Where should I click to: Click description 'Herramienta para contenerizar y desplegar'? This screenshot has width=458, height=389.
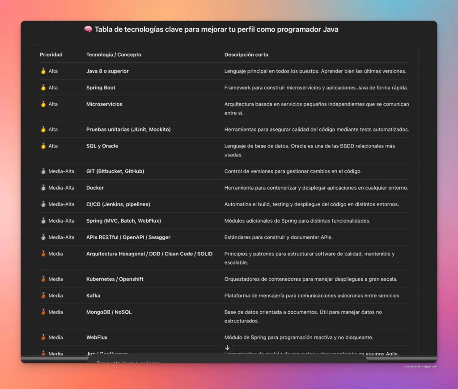(316, 187)
